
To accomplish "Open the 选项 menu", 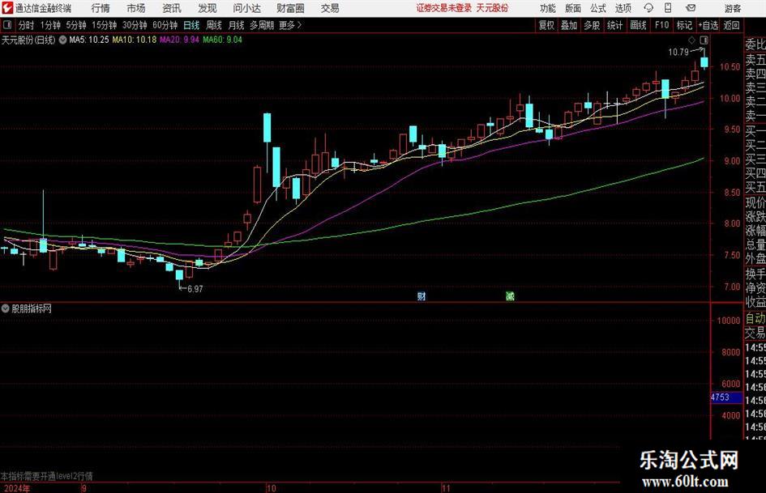I will (623, 8).
